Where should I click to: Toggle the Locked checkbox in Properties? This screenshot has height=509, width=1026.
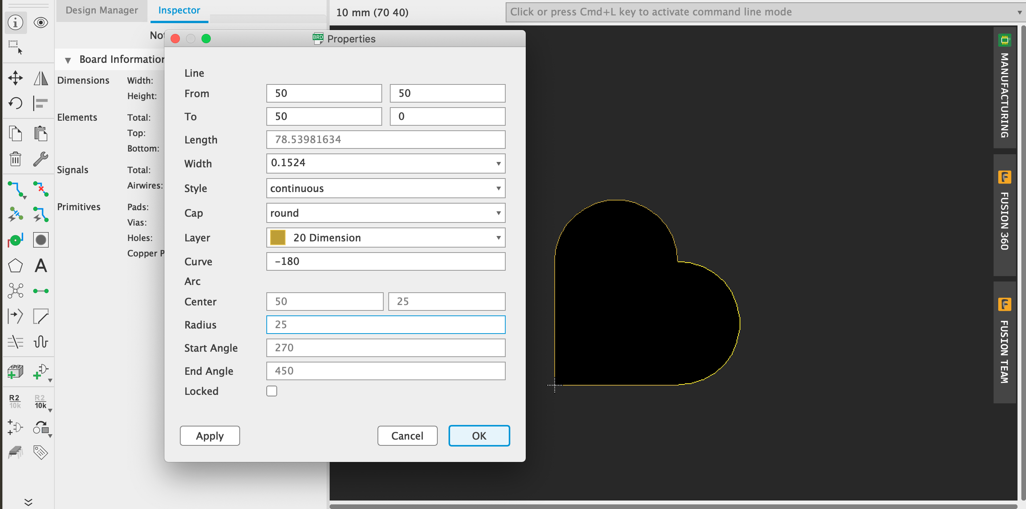272,391
